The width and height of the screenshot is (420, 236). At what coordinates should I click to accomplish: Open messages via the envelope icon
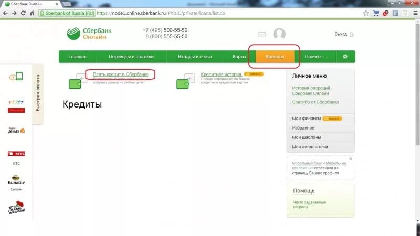pyautogui.click(x=262, y=35)
